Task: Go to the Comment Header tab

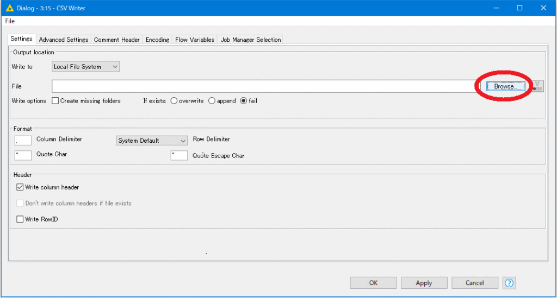Action: point(116,40)
